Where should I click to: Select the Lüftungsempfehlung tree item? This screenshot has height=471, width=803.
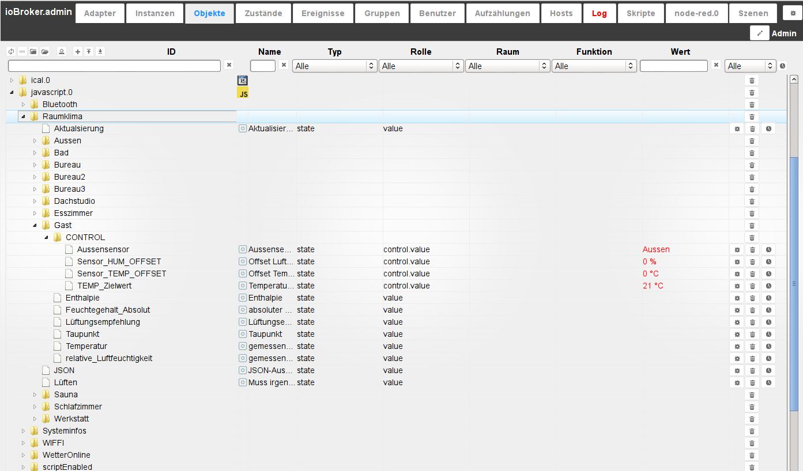(103, 322)
